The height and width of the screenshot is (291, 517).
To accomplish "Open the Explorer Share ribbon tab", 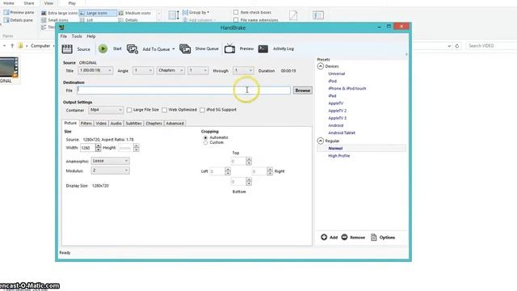I will click(29, 3).
